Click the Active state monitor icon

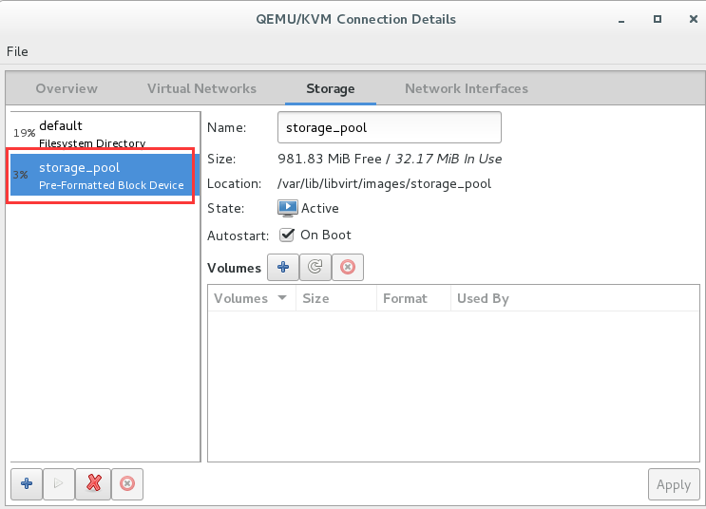pyautogui.click(x=287, y=208)
